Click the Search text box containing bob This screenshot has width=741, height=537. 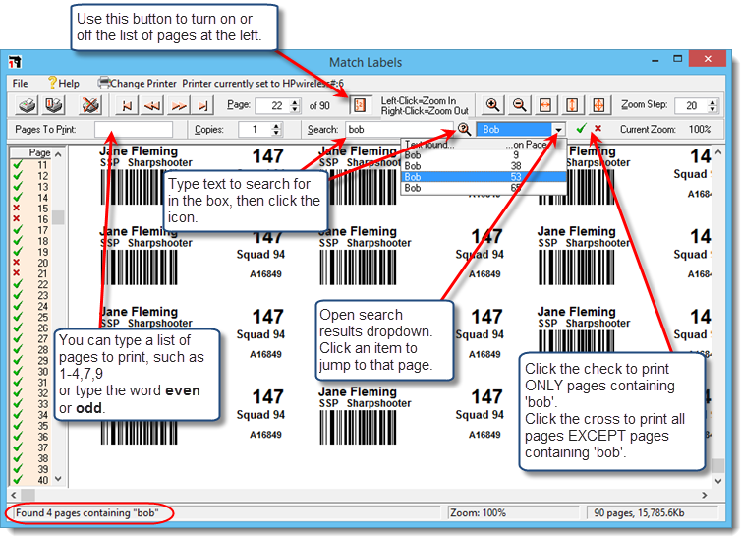399,129
